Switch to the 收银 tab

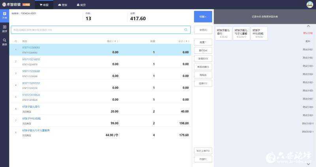pyautogui.click(x=44, y=5)
